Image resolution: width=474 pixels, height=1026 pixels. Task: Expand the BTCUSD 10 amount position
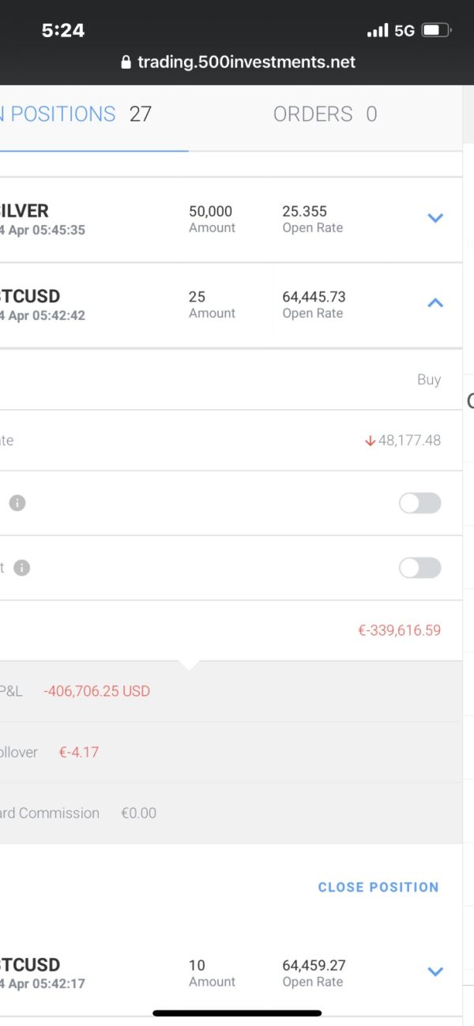435,972
